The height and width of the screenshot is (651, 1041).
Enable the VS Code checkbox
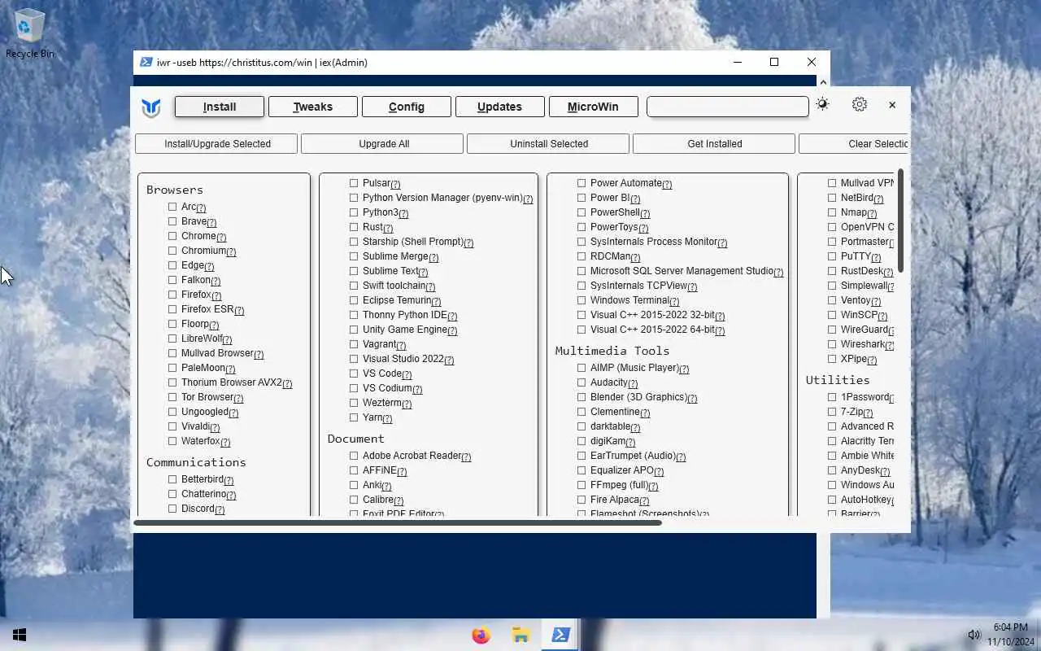tap(354, 374)
